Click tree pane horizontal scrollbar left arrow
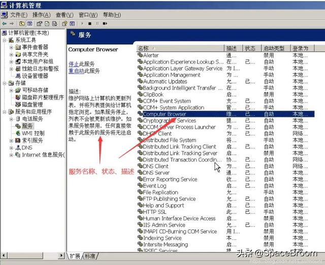Viewport: 325px width, 265px height. pyautogui.click(x=4, y=256)
